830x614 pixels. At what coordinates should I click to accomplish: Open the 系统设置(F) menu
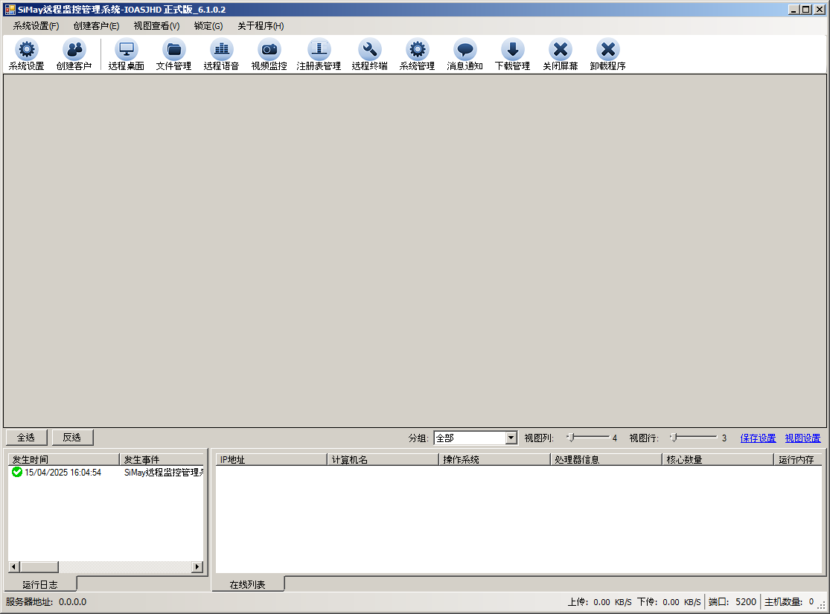36,26
